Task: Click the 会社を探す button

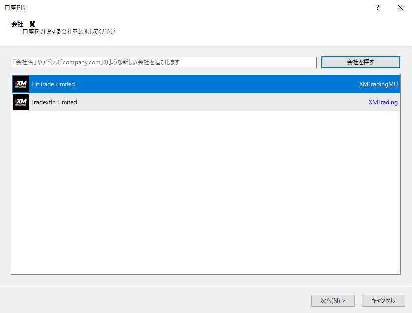Action: [360, 62]
